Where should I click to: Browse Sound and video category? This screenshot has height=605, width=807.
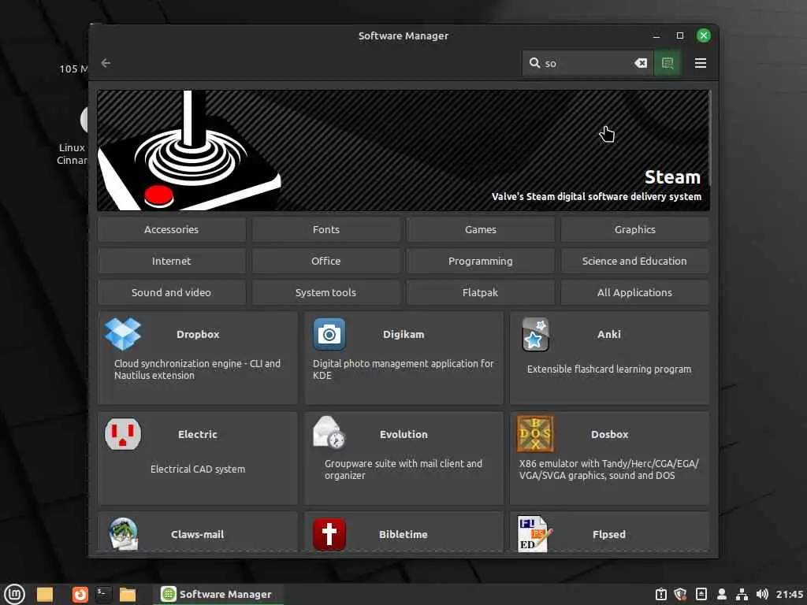pyautogui.click(x=171, y=292)
